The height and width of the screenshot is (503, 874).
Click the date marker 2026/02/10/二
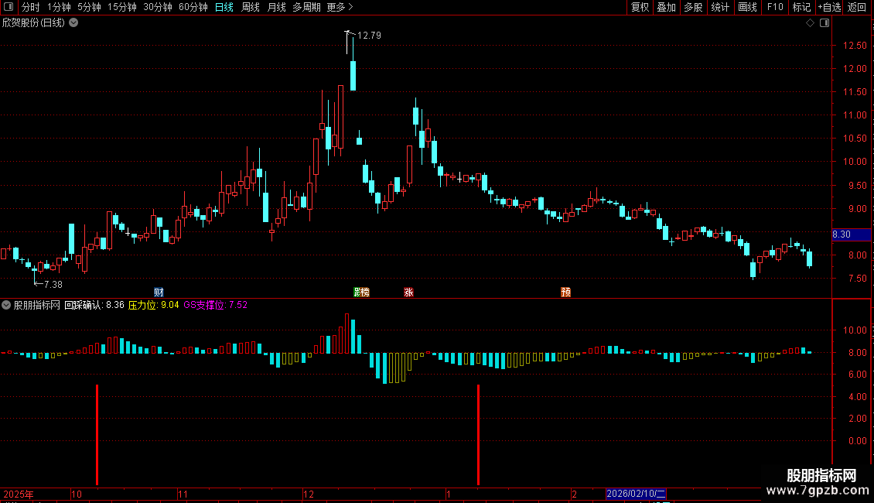[x=636, y=494]
